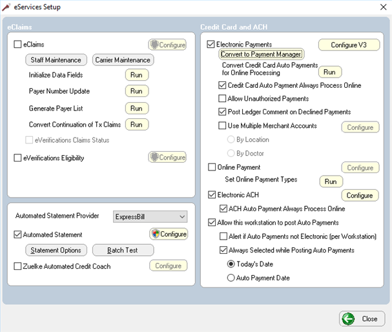Enable the eVerifications Eligibility checkbox
The image size is (392, 332).
pyautogui.click(x=17, y=158)
